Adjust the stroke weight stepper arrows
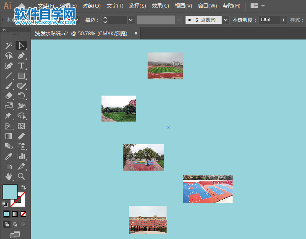 [105, 20]
